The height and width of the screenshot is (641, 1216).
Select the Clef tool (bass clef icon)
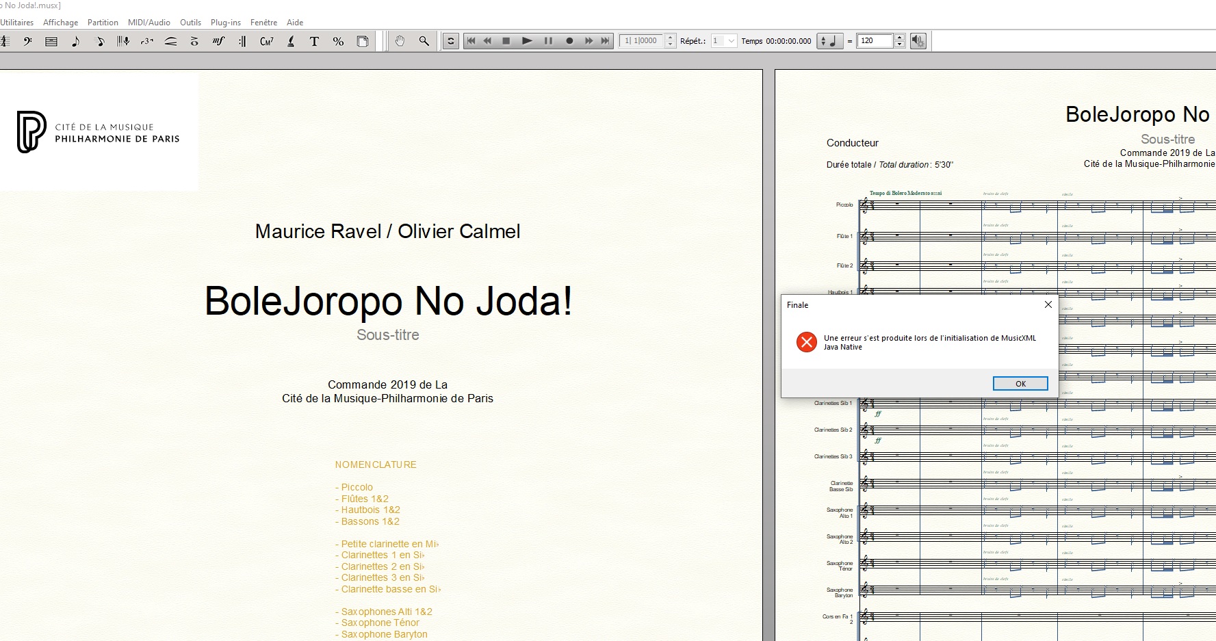(x=27, y=41)
